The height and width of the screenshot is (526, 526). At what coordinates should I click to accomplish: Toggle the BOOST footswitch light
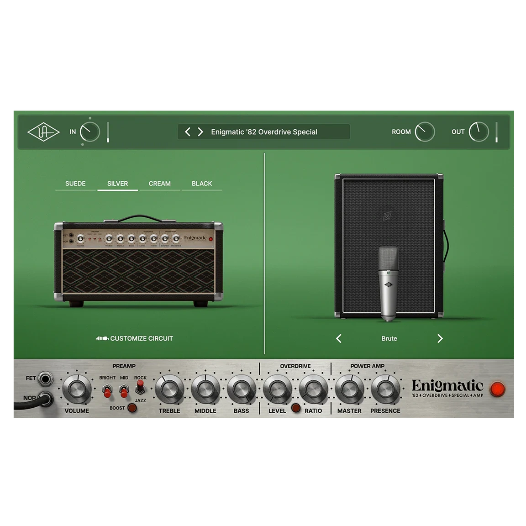click(132, 408)
